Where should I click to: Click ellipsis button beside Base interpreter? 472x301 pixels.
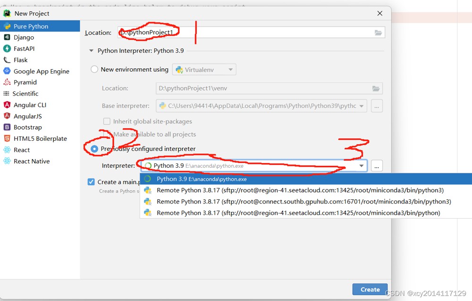click(377, 106)
